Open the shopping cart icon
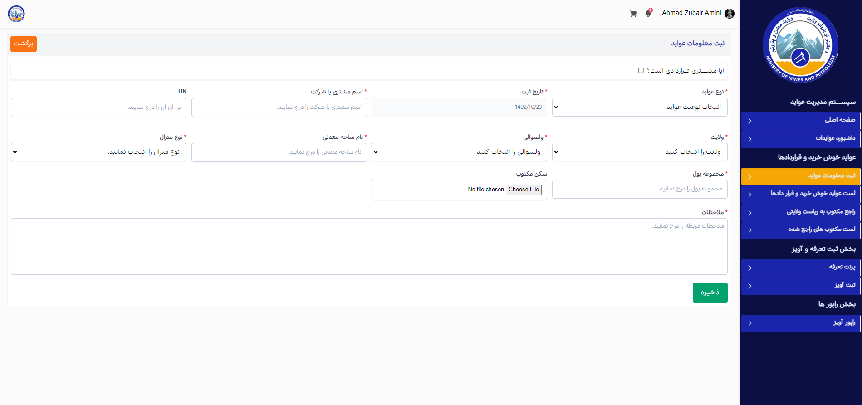 tap(633, 14)
